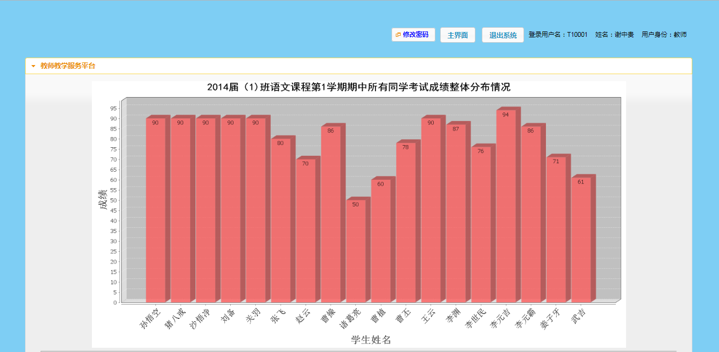The width and height of the screenshot is (719, 352).
Task: Click the 登录用户名：T10001 text
Action: tap(558, 35)
